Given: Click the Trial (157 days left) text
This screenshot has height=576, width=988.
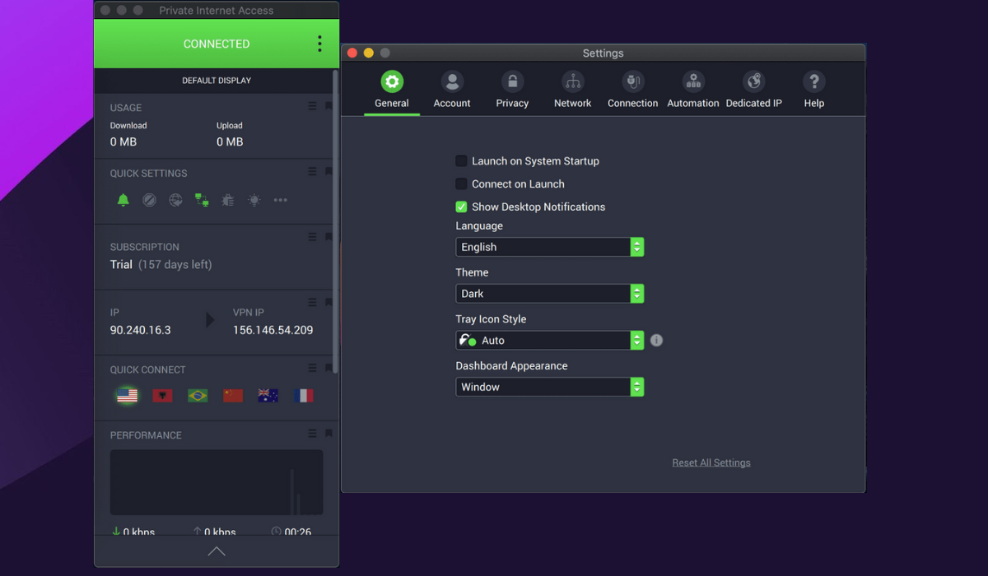Looking at the screenshot, I should [x=161, y=265].
